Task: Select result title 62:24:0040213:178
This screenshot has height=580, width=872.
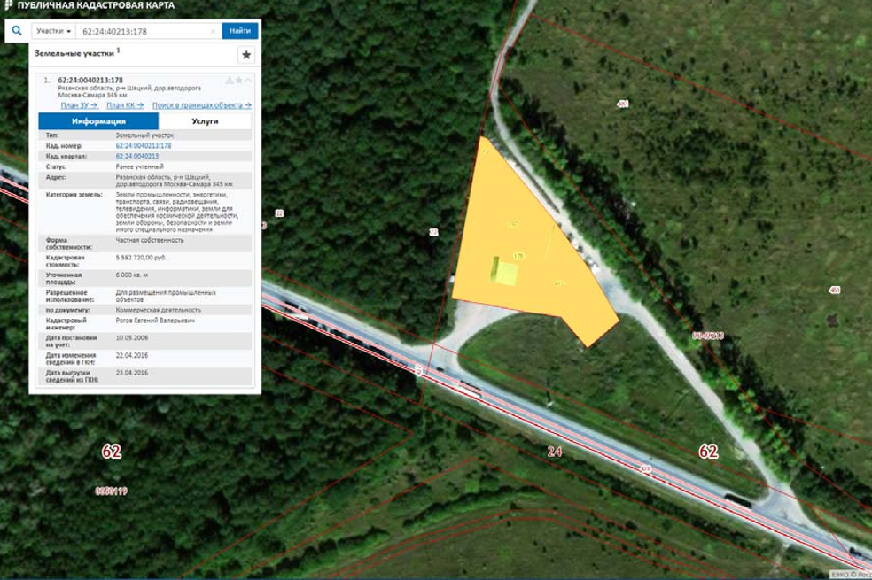Action: (90, 81)
